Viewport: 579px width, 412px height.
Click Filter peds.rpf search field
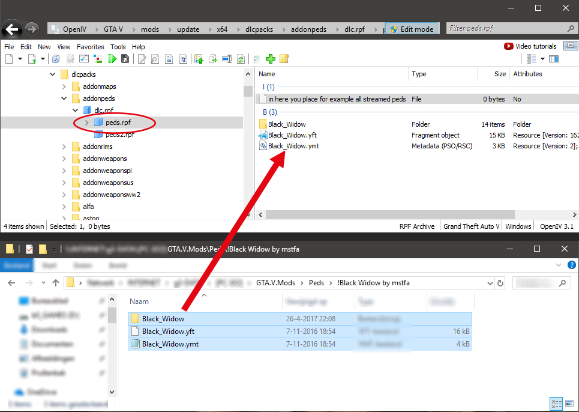(x=511, y=28)
